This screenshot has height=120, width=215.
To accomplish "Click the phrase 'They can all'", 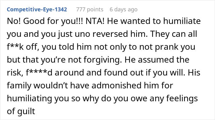I will tap(174, 34).
